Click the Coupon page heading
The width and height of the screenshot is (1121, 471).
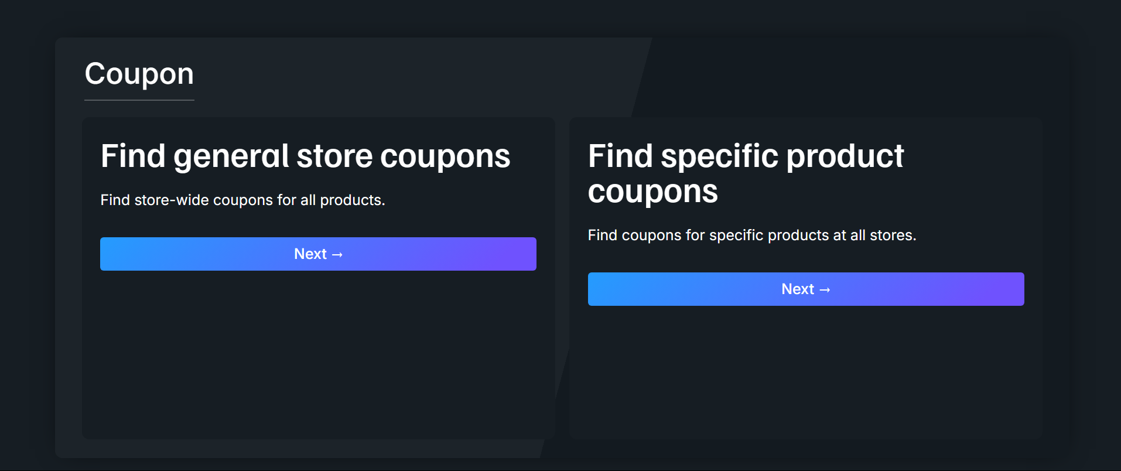(139, 74)
